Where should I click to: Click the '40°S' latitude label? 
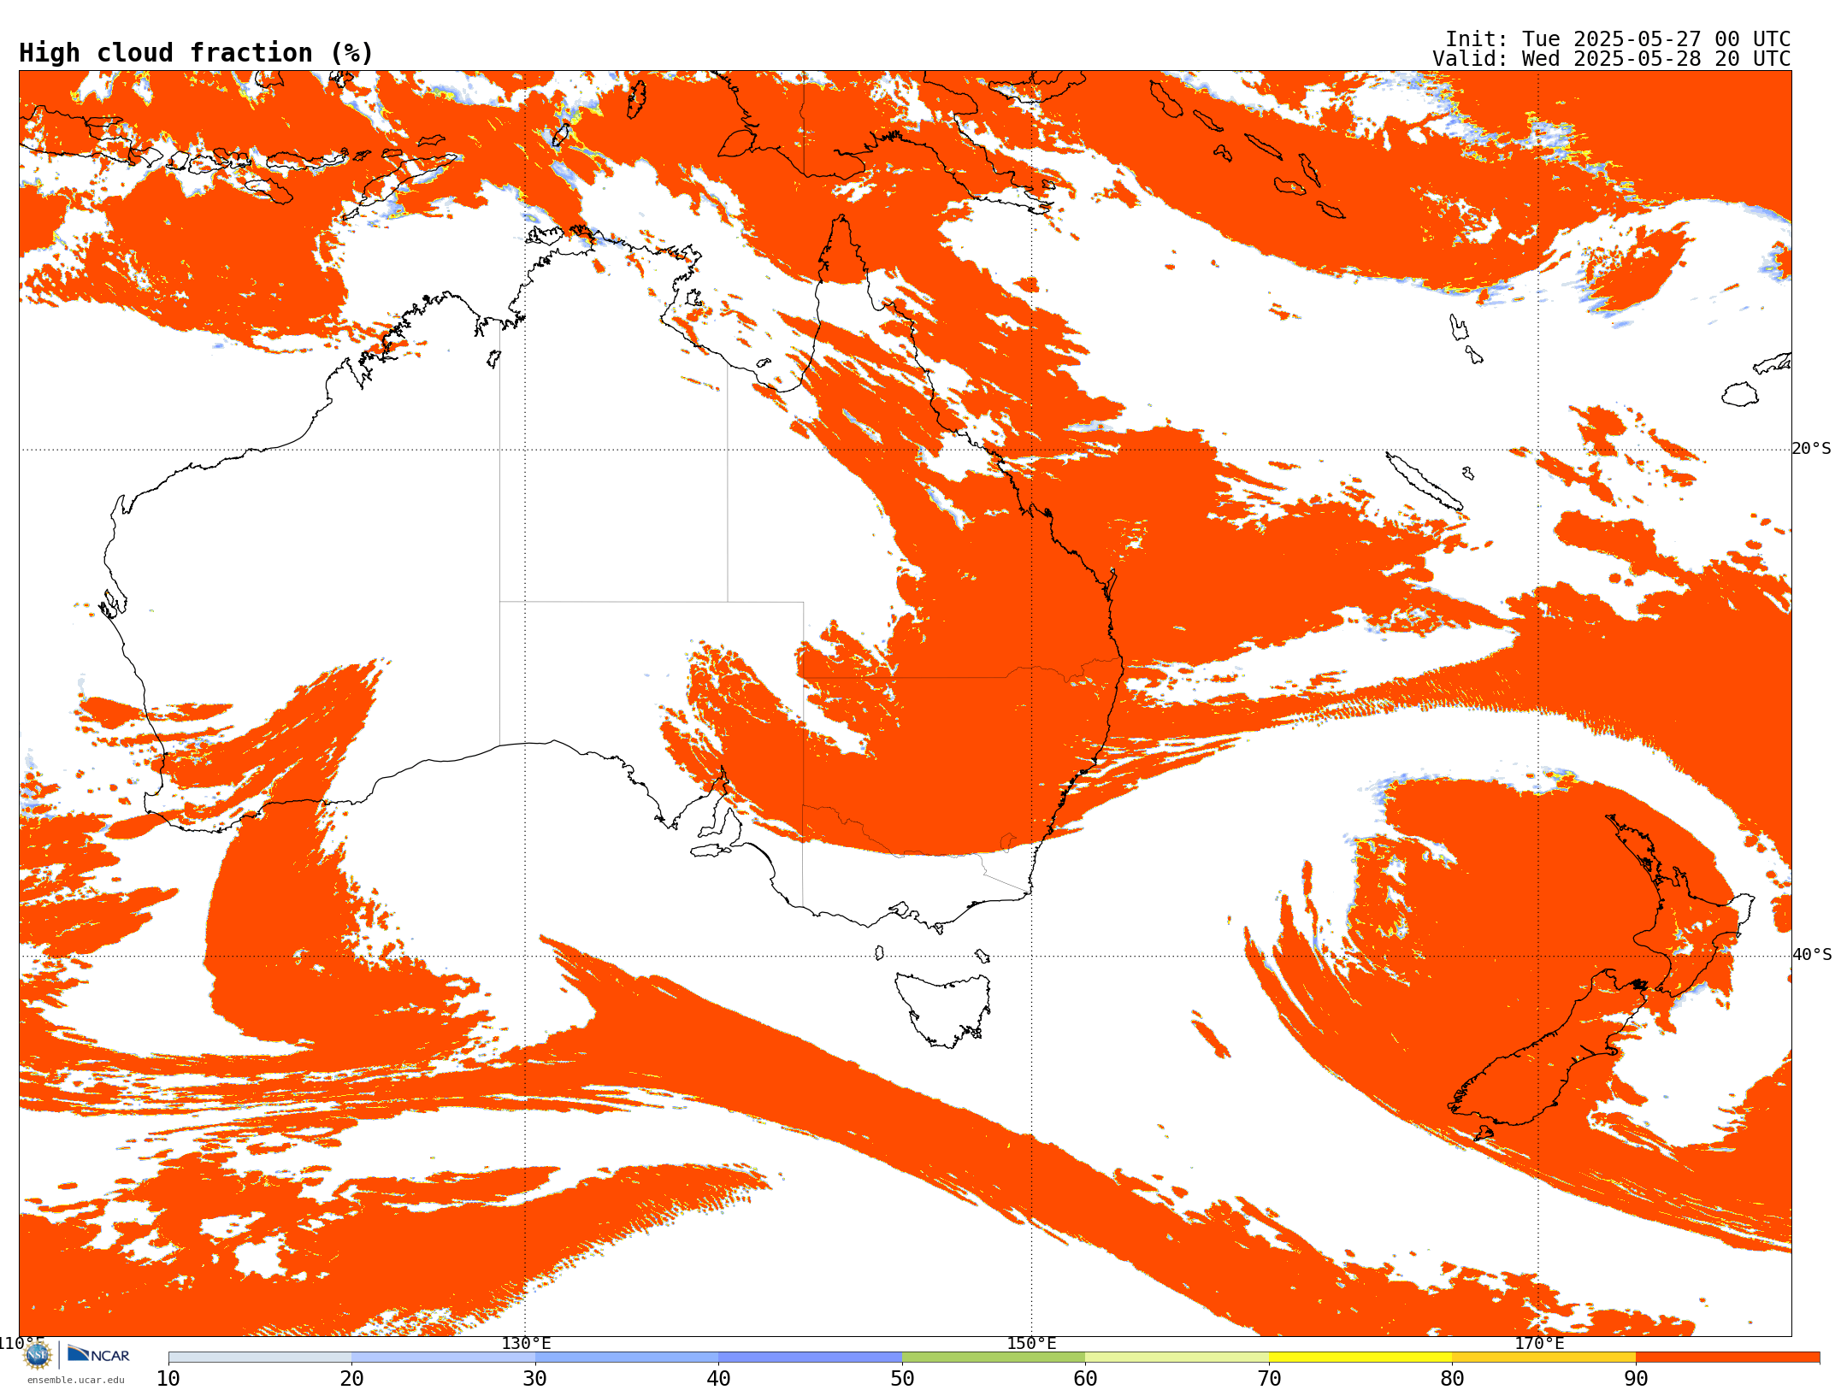(x=1812, y=955)
